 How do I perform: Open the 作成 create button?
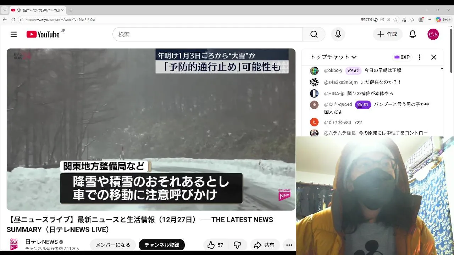[x=387, y=34]
